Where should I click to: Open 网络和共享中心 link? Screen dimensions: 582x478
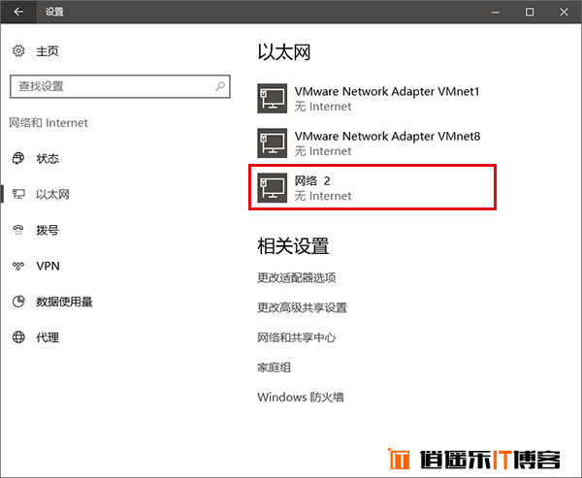pyautogui.click(x=297, y=337)
